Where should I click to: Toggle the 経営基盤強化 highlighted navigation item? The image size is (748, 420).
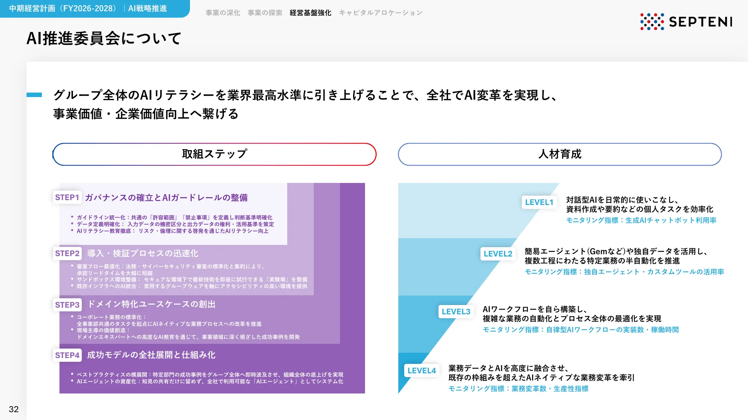(310, 12)
